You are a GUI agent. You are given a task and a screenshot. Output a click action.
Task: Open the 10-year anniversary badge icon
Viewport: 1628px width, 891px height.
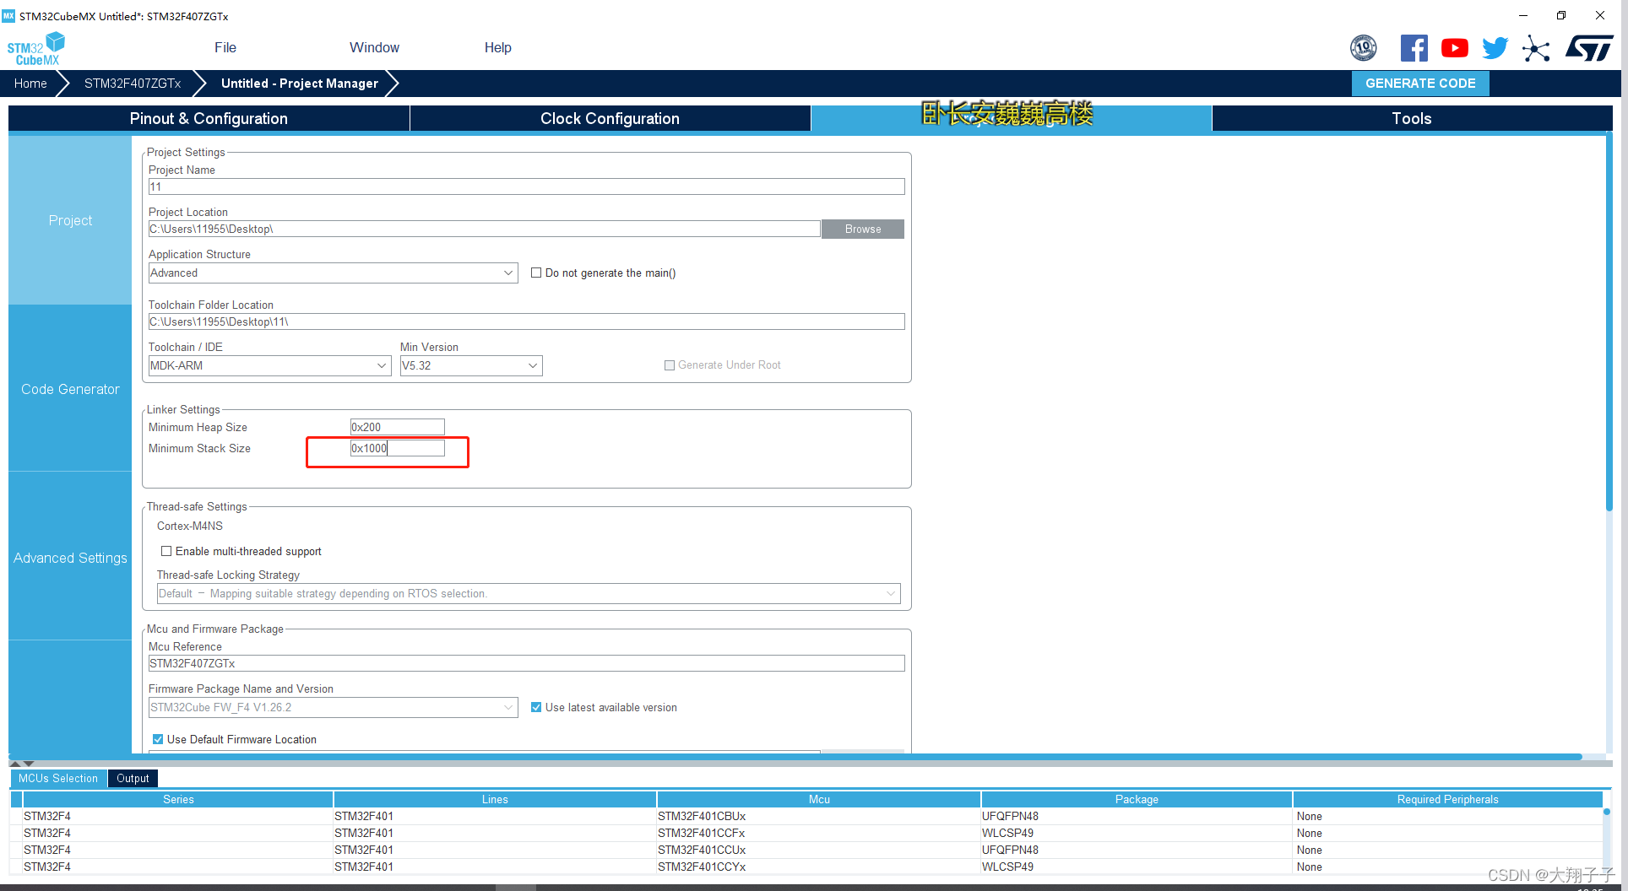pos(1363,48)
